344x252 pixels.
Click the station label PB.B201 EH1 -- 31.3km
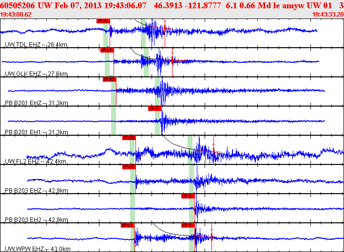(x=37, y=132)
